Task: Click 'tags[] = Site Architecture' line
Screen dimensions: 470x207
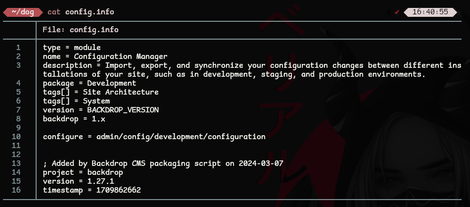Action: [101, 92]
